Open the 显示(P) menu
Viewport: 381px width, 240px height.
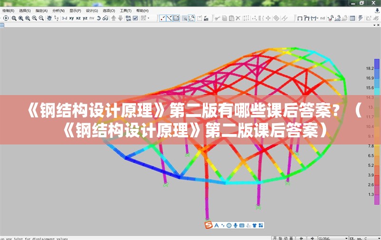(75, 10)
